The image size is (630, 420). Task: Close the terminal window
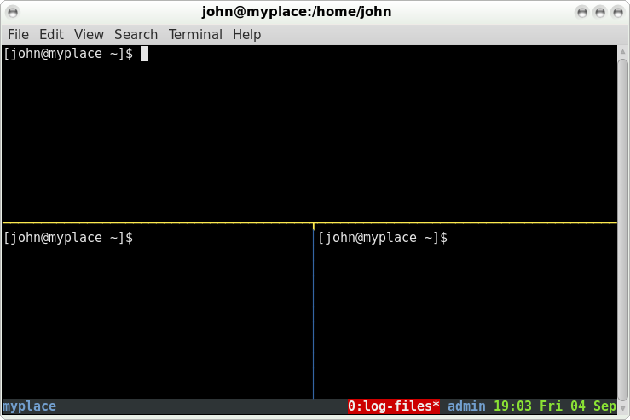(618, 12)
